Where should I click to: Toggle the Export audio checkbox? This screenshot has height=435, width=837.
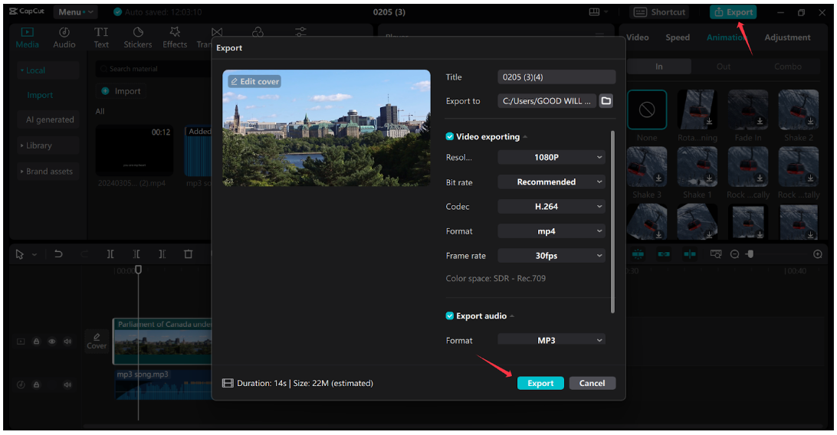tap(449, 316)
